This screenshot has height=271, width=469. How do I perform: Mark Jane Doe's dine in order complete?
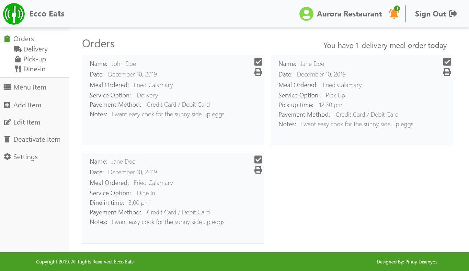(x=258, y=160)
